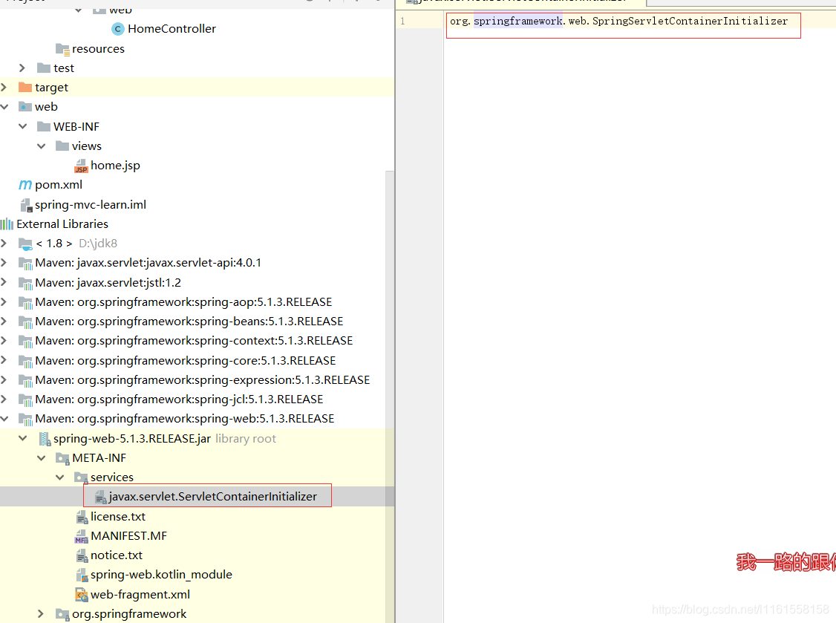Click the javax.servlet-api library icon
Viewport: 836px width, 623px height.
[x=25, y=263]
